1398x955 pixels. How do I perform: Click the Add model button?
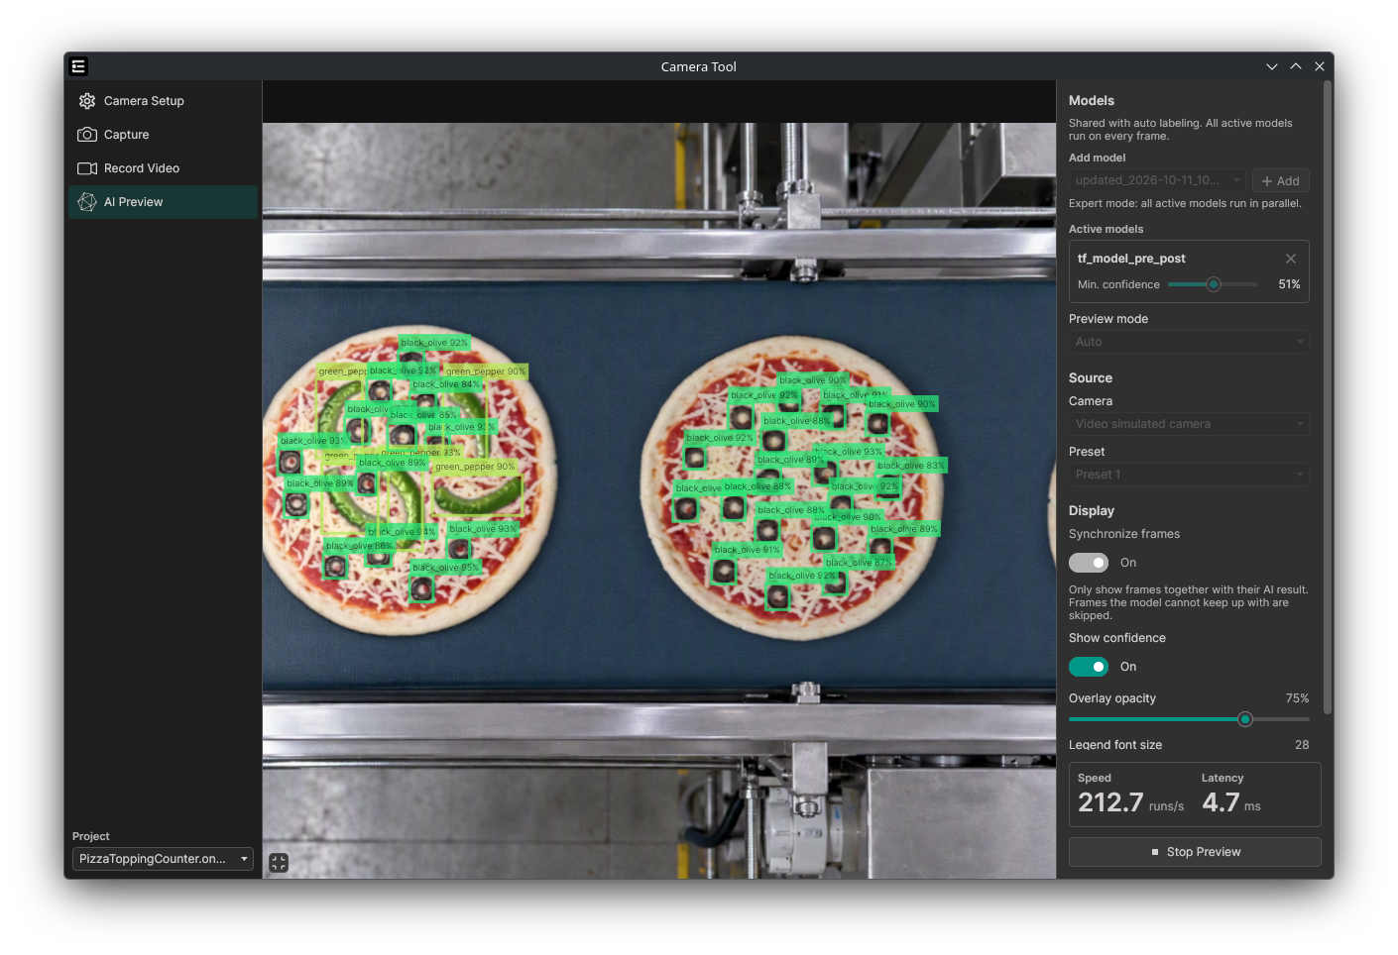[1281, 180]
